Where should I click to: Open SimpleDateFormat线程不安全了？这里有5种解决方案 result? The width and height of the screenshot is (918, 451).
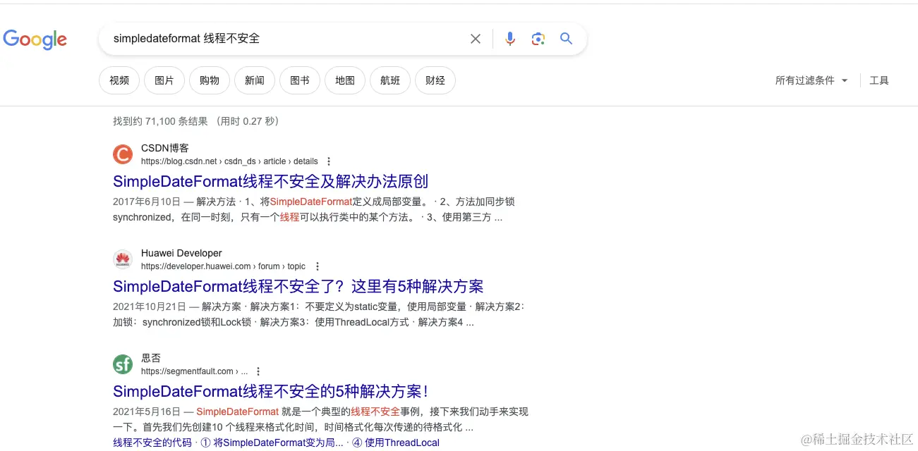pyautogui.click(x=298, y=286)
